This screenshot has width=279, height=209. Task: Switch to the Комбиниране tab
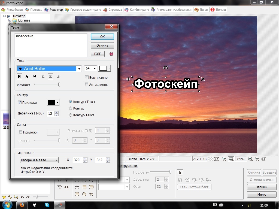(137, 10)
